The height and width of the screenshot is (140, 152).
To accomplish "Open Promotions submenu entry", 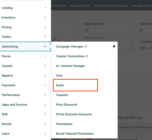I will point(64,124).
